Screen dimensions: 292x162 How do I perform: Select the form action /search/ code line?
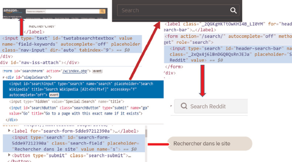pos(228,39)
